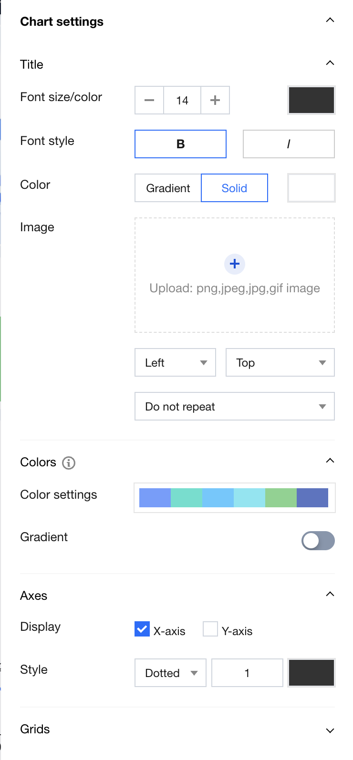Turn on the Gradient toggle switch
The image size is (353, 760).
(x=318, y=541)
